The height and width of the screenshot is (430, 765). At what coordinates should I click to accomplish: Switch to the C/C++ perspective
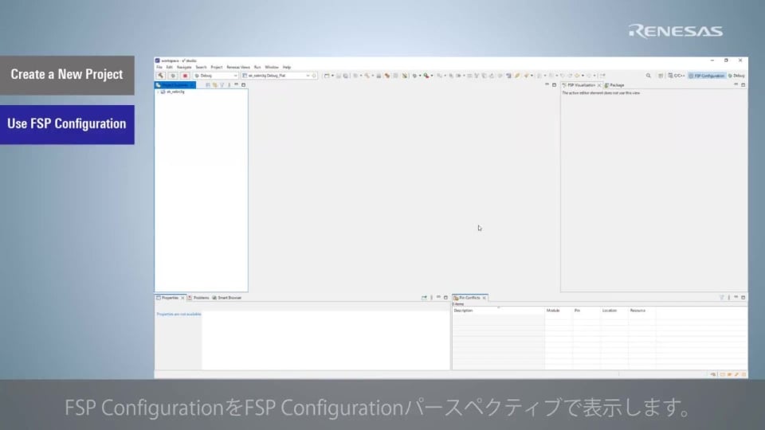coord(677,76)
